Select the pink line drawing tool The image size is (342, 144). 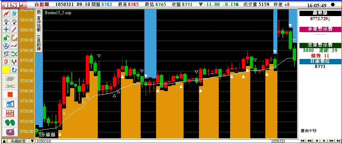click(14, 30)
